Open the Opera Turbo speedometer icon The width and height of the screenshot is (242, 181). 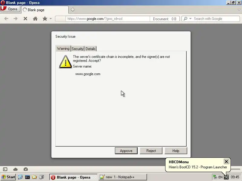(x=26, y=169)
